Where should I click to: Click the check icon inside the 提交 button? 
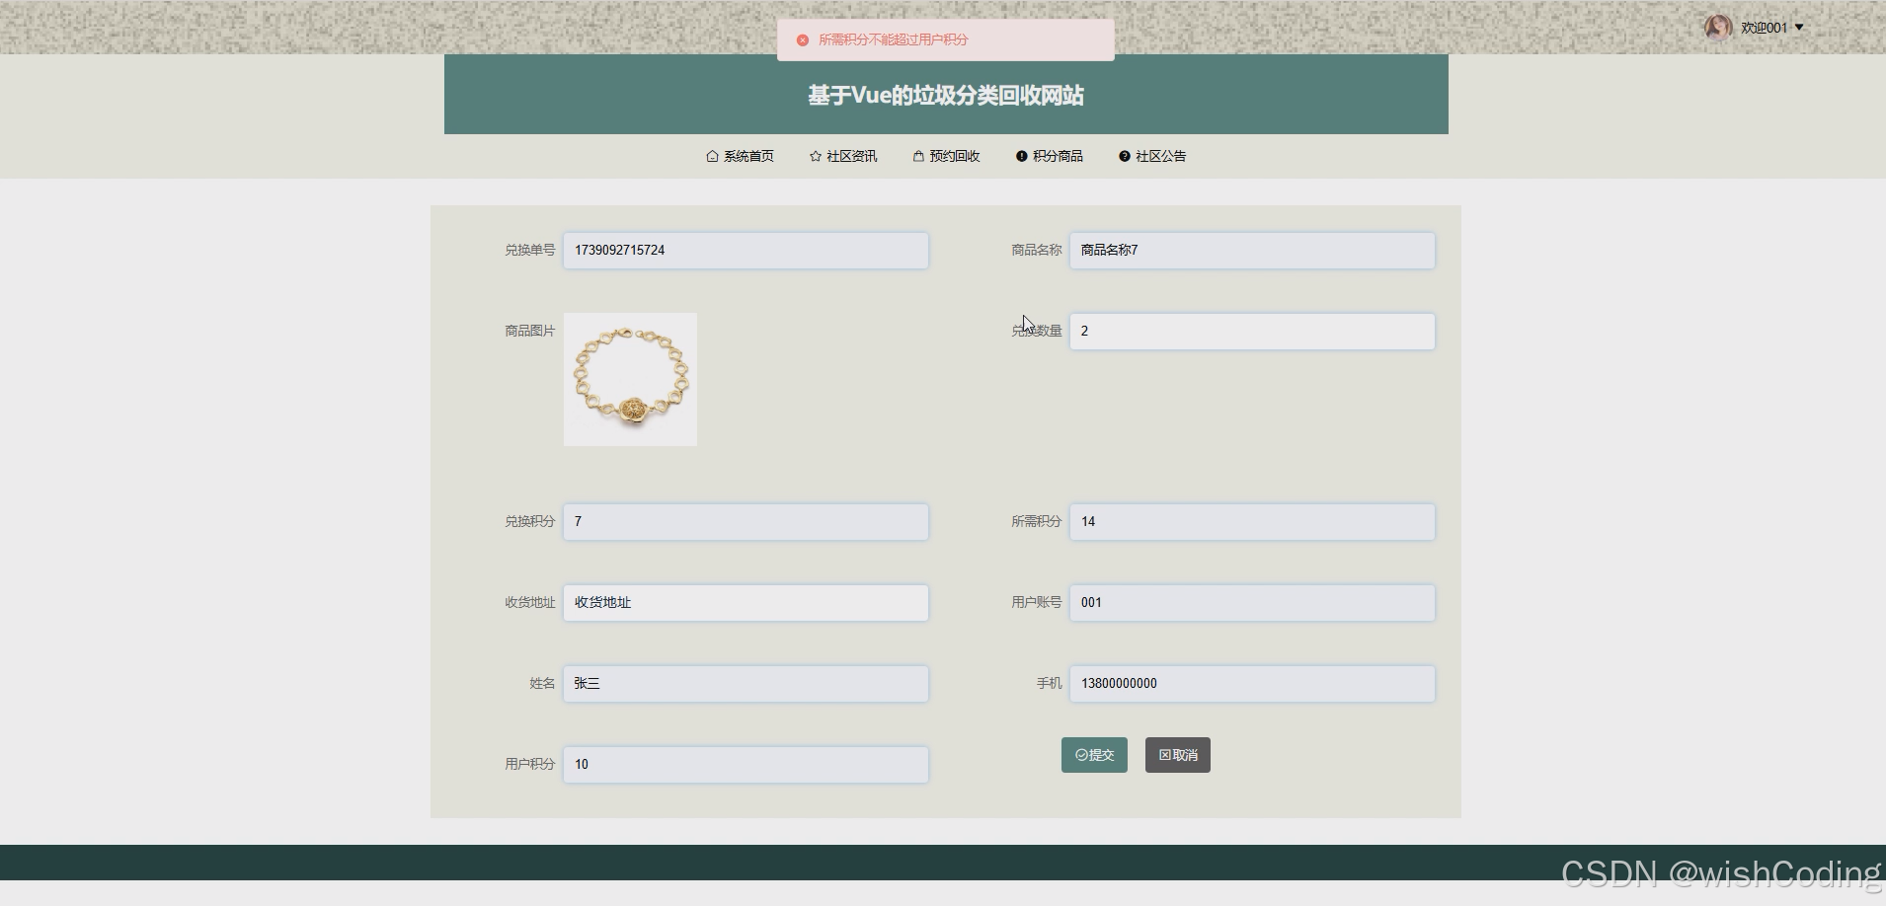tap(1079, 755)
